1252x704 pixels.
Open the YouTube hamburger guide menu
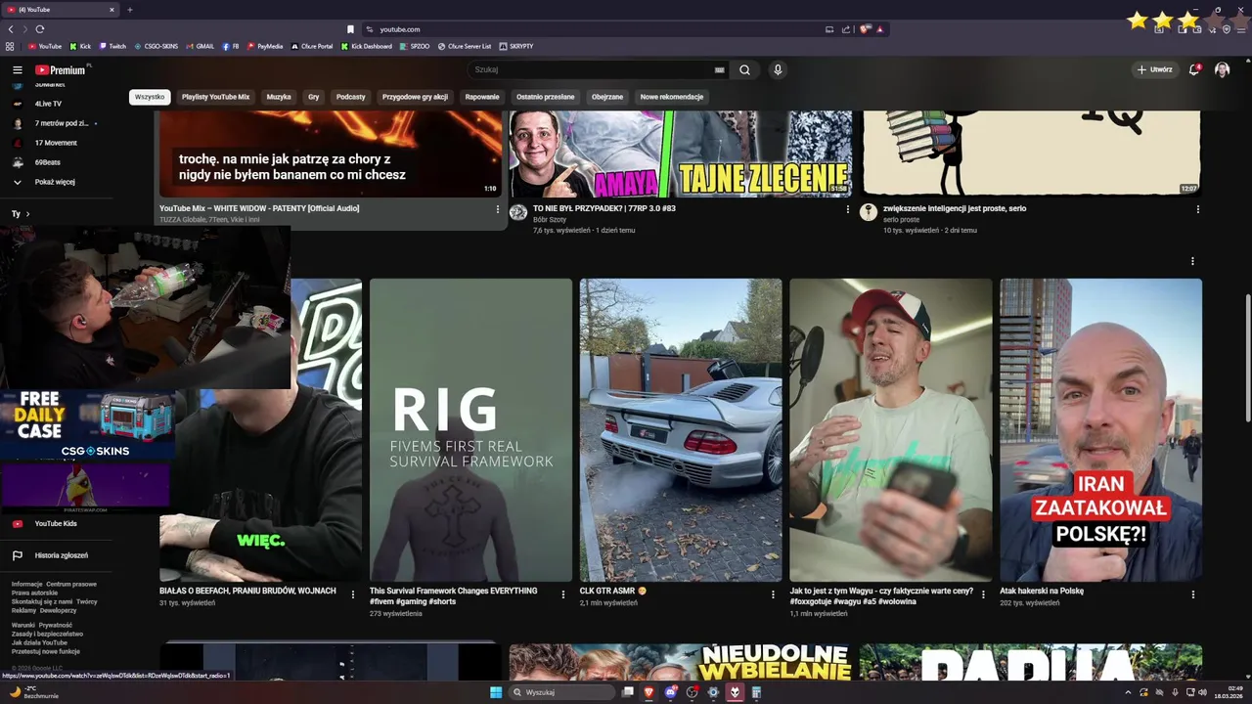17,69
